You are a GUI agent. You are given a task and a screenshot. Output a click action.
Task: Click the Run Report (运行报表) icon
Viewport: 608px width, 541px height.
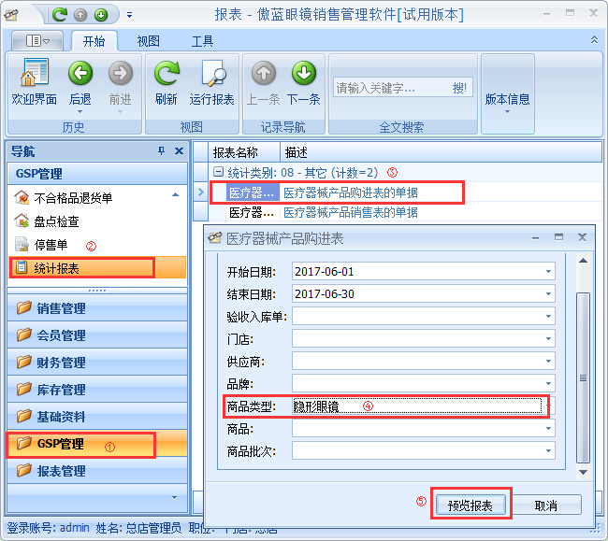212,75
